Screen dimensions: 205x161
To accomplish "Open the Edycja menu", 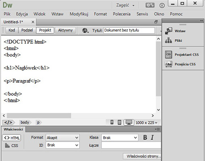I will click(x=22, y=14).
